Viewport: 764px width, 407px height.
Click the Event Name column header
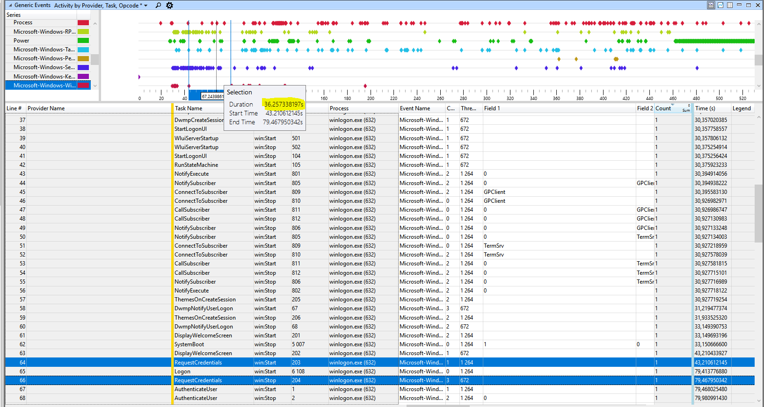pos(415,108)
